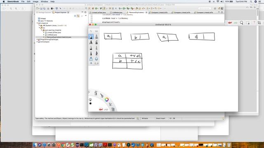Select RemoveDuplicatesLinkedList.java in the explorer
The image size is (264, 148).
coord(59,37)
